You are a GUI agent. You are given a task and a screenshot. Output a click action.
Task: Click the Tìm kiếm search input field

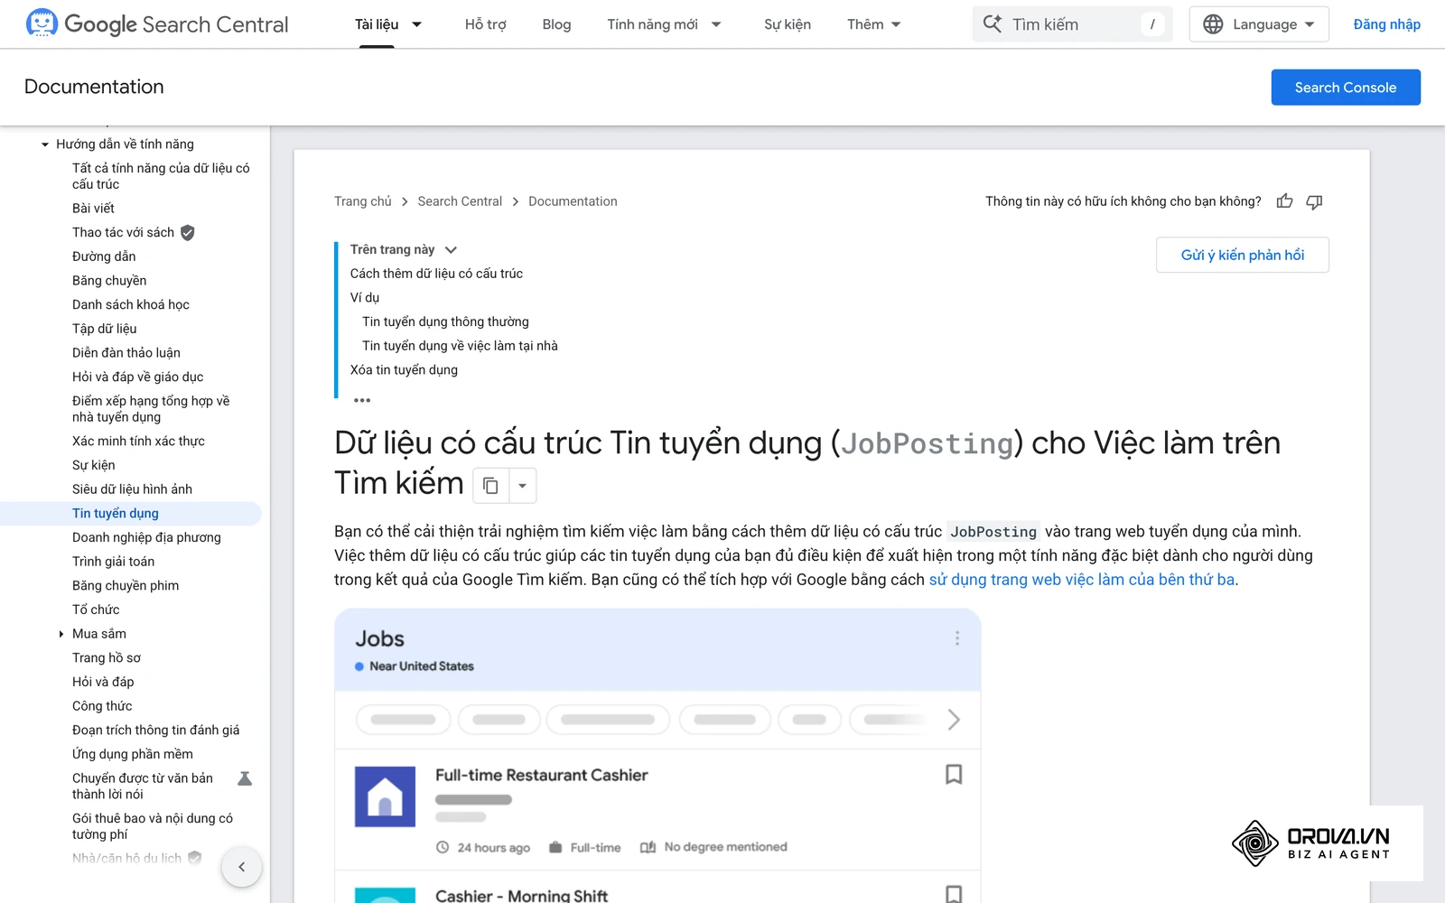[1072, 24]
